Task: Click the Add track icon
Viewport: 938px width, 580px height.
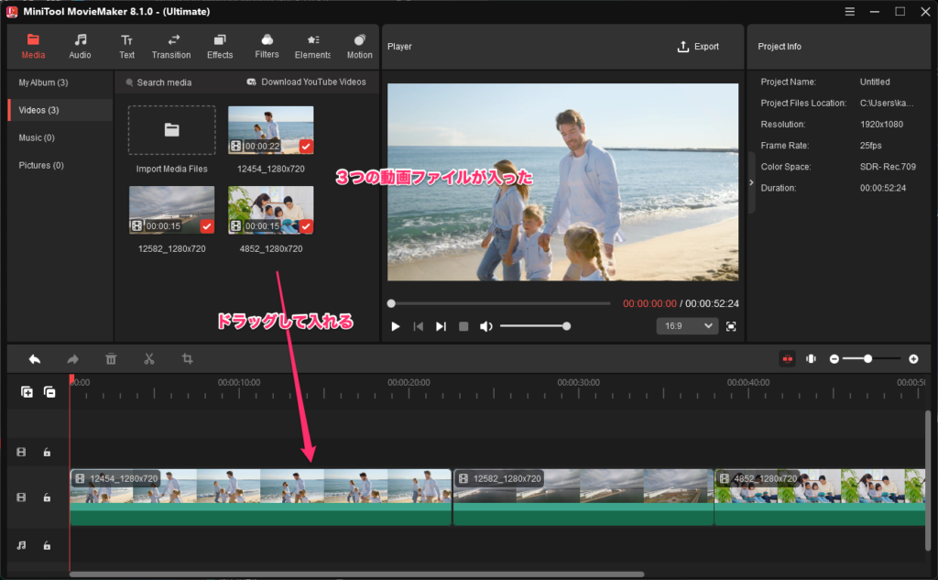Action: (27, 392)
